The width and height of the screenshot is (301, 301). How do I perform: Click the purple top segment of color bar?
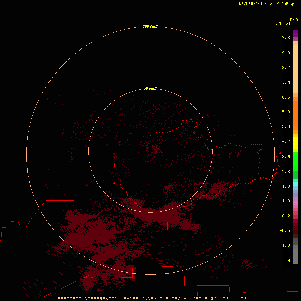[x=295, y=33]
